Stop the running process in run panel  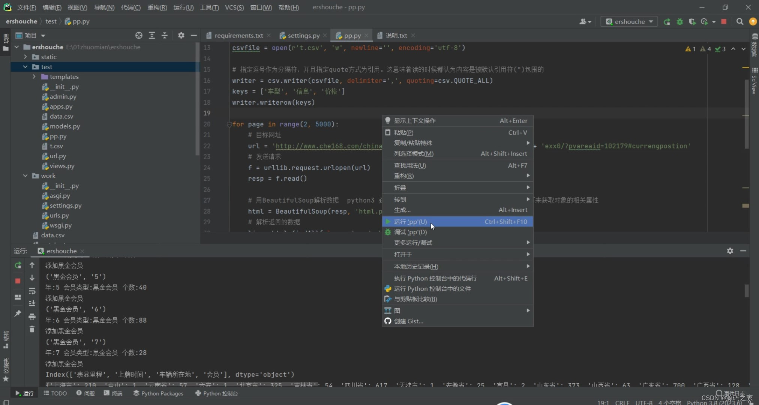click(18, 281)
